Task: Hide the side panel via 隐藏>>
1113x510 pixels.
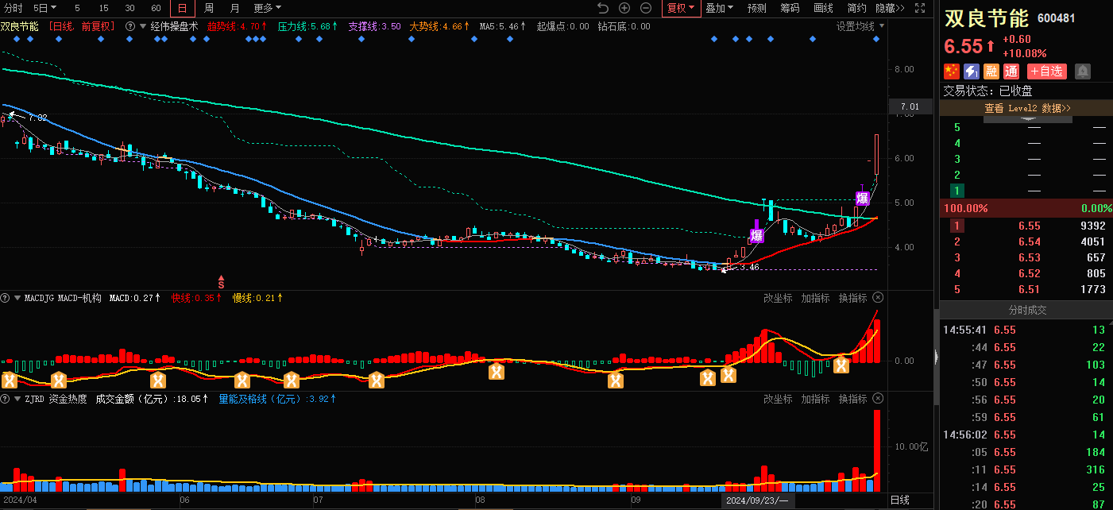Action: coord(890,8)
